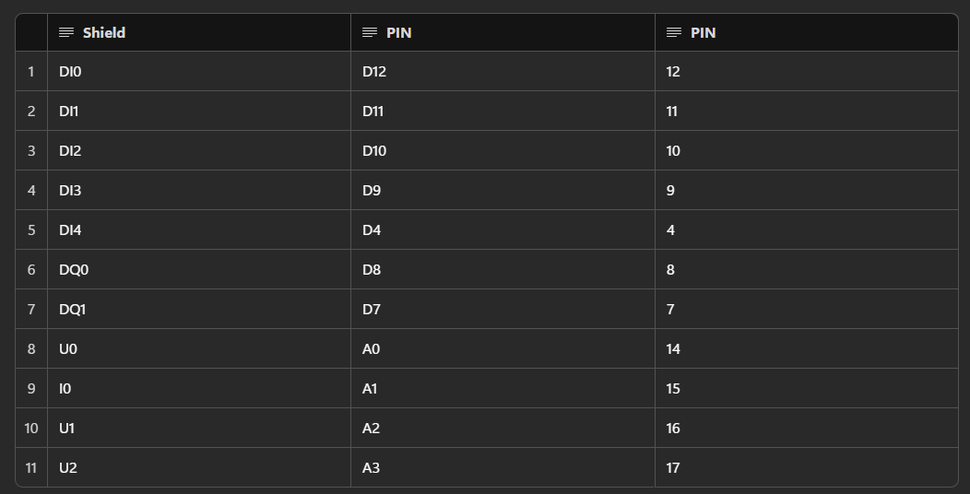
Task: Select row number 11 in the index column
Action: [31, 468]
